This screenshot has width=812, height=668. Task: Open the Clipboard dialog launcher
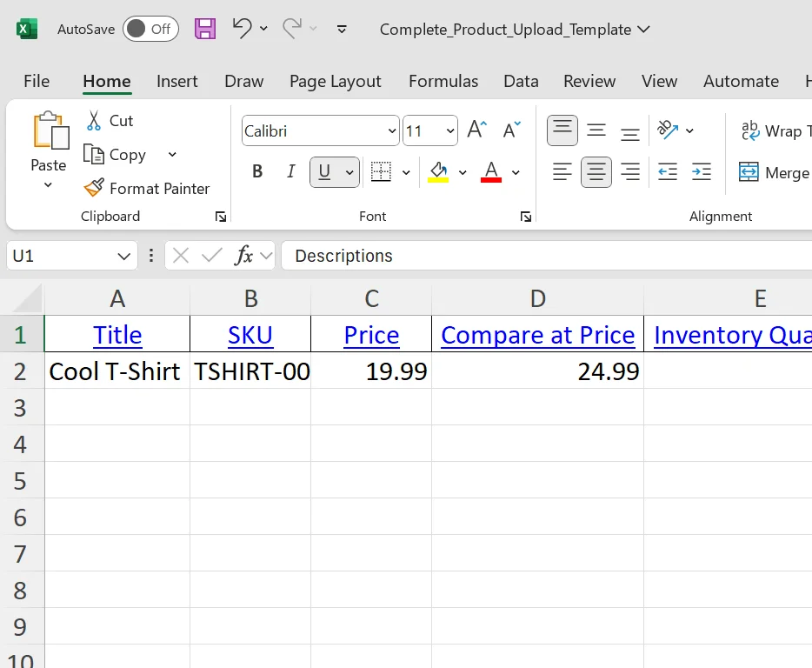(x=220, y=217)
